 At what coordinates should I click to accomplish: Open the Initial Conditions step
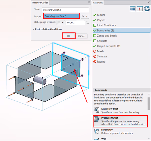107,25
